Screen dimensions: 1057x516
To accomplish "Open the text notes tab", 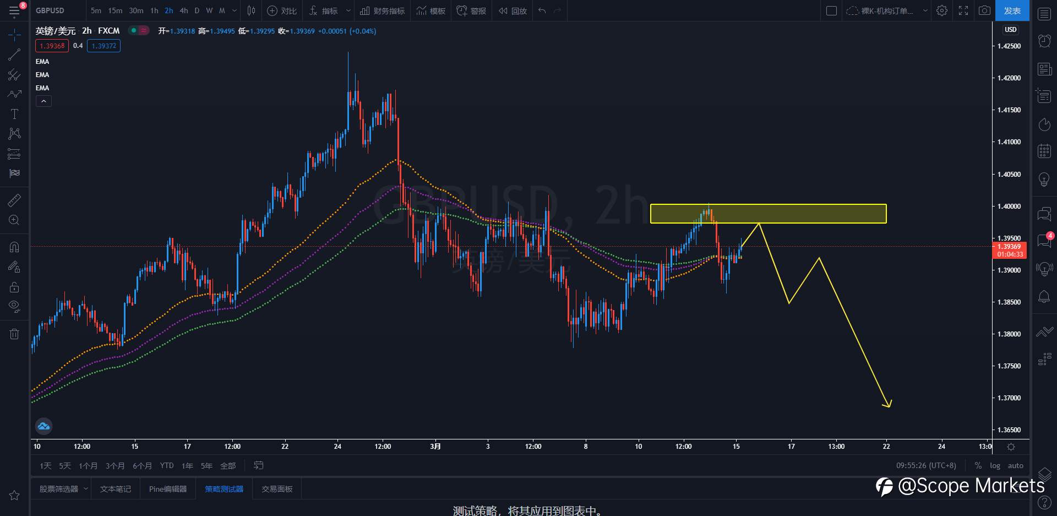I will pyautogui.click(x=116, y=489).
